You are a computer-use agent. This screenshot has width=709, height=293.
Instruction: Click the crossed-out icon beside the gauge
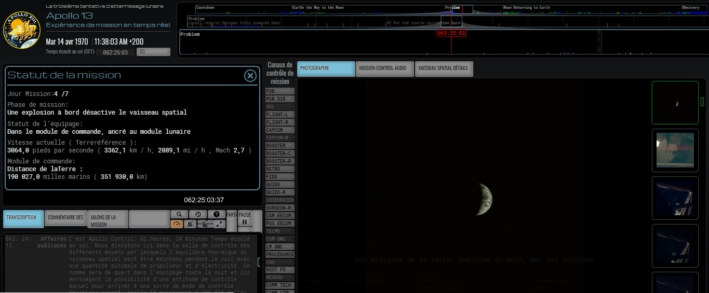[190, 224]
